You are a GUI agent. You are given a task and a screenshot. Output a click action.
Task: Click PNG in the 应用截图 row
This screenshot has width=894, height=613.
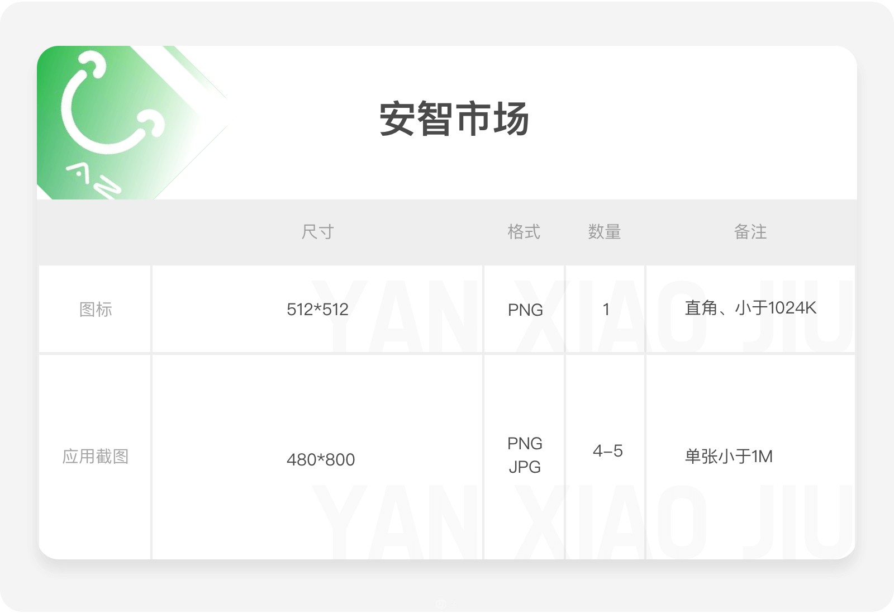[525, 444]
